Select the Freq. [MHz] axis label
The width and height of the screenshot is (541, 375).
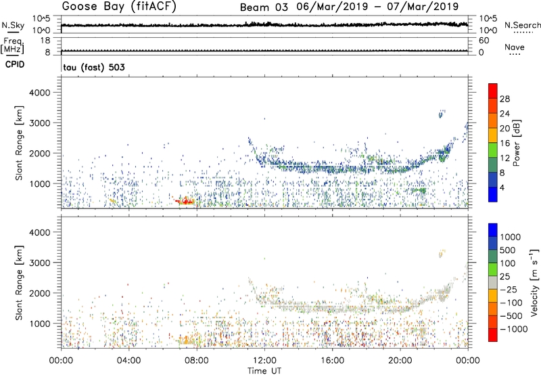coord(12,45)
